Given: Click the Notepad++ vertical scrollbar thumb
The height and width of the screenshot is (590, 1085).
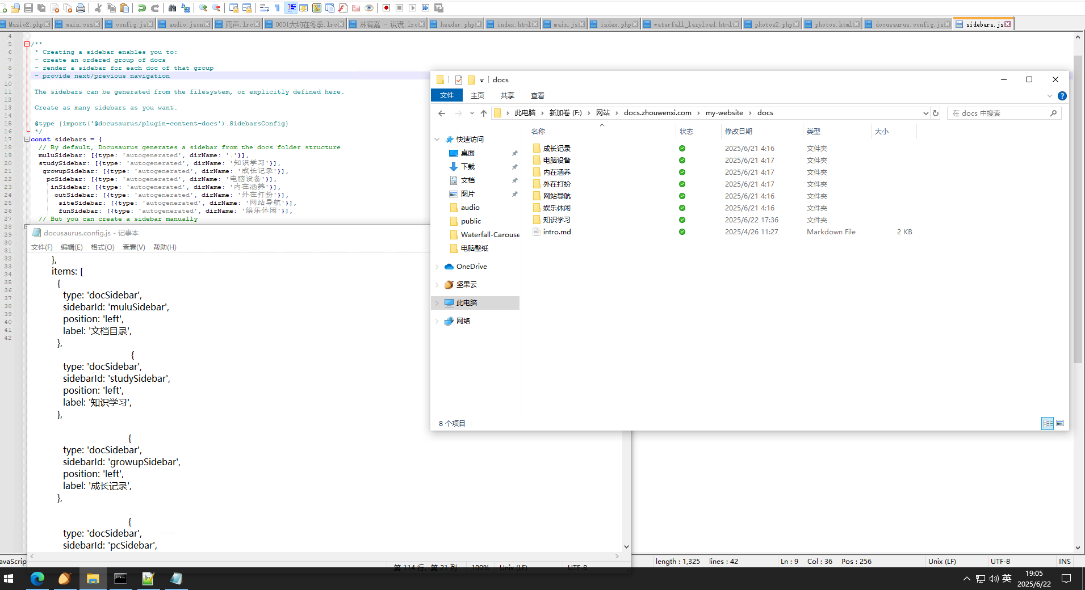Looking at the screenshot, I should (x=1078, y=210).
